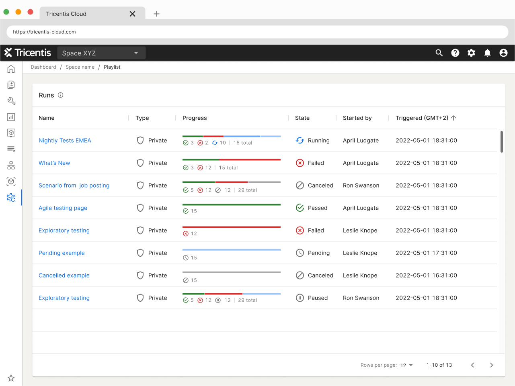515x386 pixels.
Task: Click Passed state icon for Agile testing page
Action: tap(300, 208)
